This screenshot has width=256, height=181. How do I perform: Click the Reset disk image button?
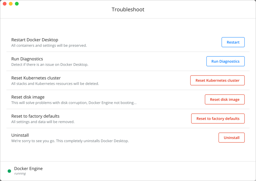click(225, 99)
